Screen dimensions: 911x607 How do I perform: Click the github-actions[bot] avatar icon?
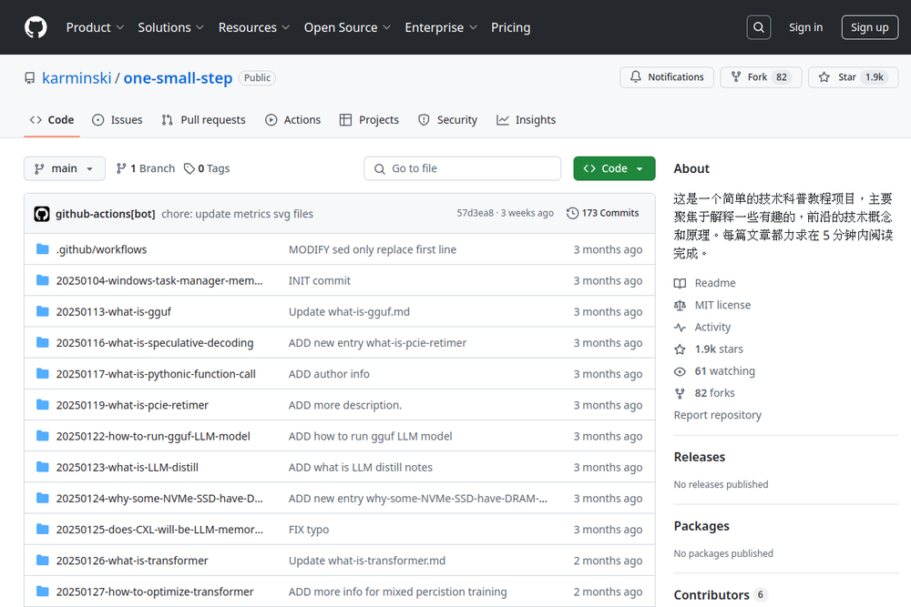point(42,214)
